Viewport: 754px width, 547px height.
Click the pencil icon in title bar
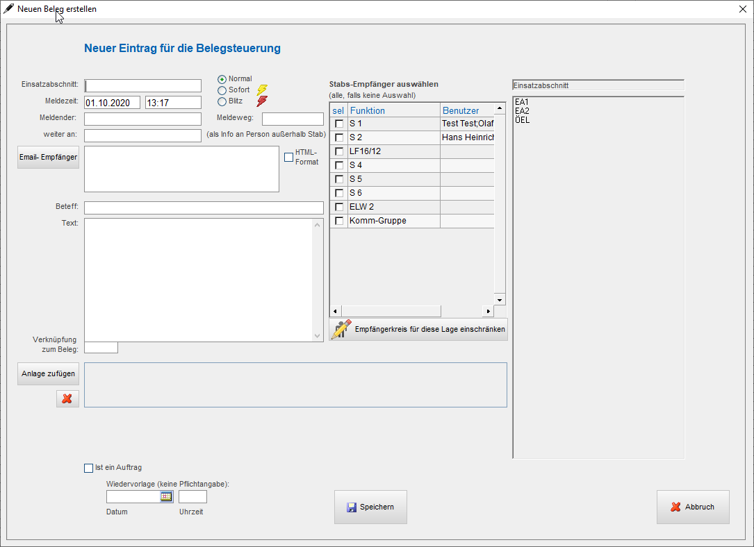pos(8,9)
